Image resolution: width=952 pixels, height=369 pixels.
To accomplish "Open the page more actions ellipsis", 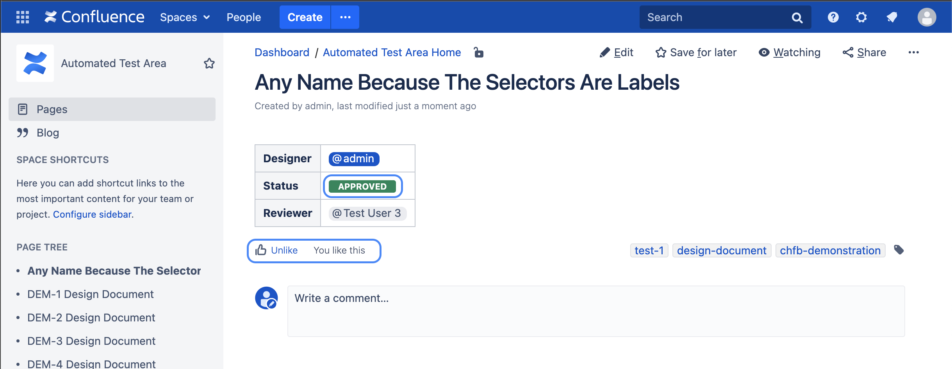I will pyautogui.click(x=913, y=52).
